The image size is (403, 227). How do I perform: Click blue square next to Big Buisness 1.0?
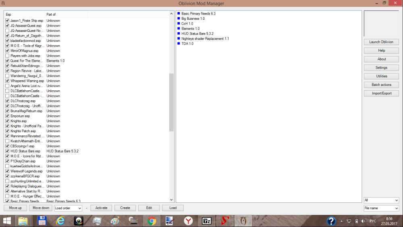pyautogui.click(x=179, y=19)
